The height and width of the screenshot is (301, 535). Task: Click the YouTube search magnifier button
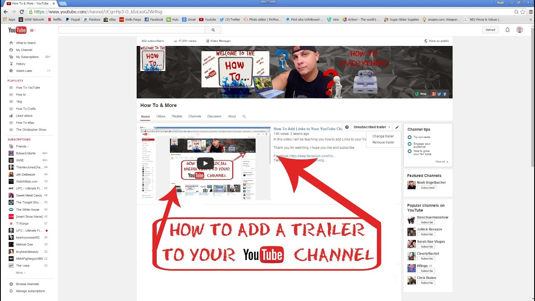click(x=213, y=30)
